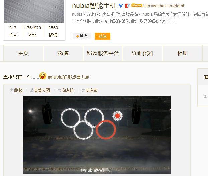The height and width of the screenshot is (176, 208).
Task: Switch to the 微博 tab
Action: 63,53
